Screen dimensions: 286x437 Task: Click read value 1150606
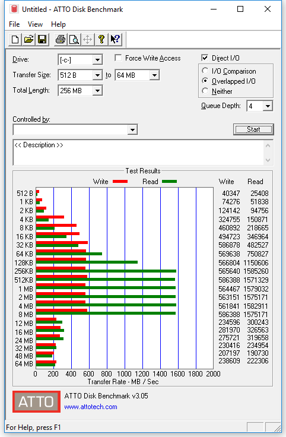[x=256, y=263]
